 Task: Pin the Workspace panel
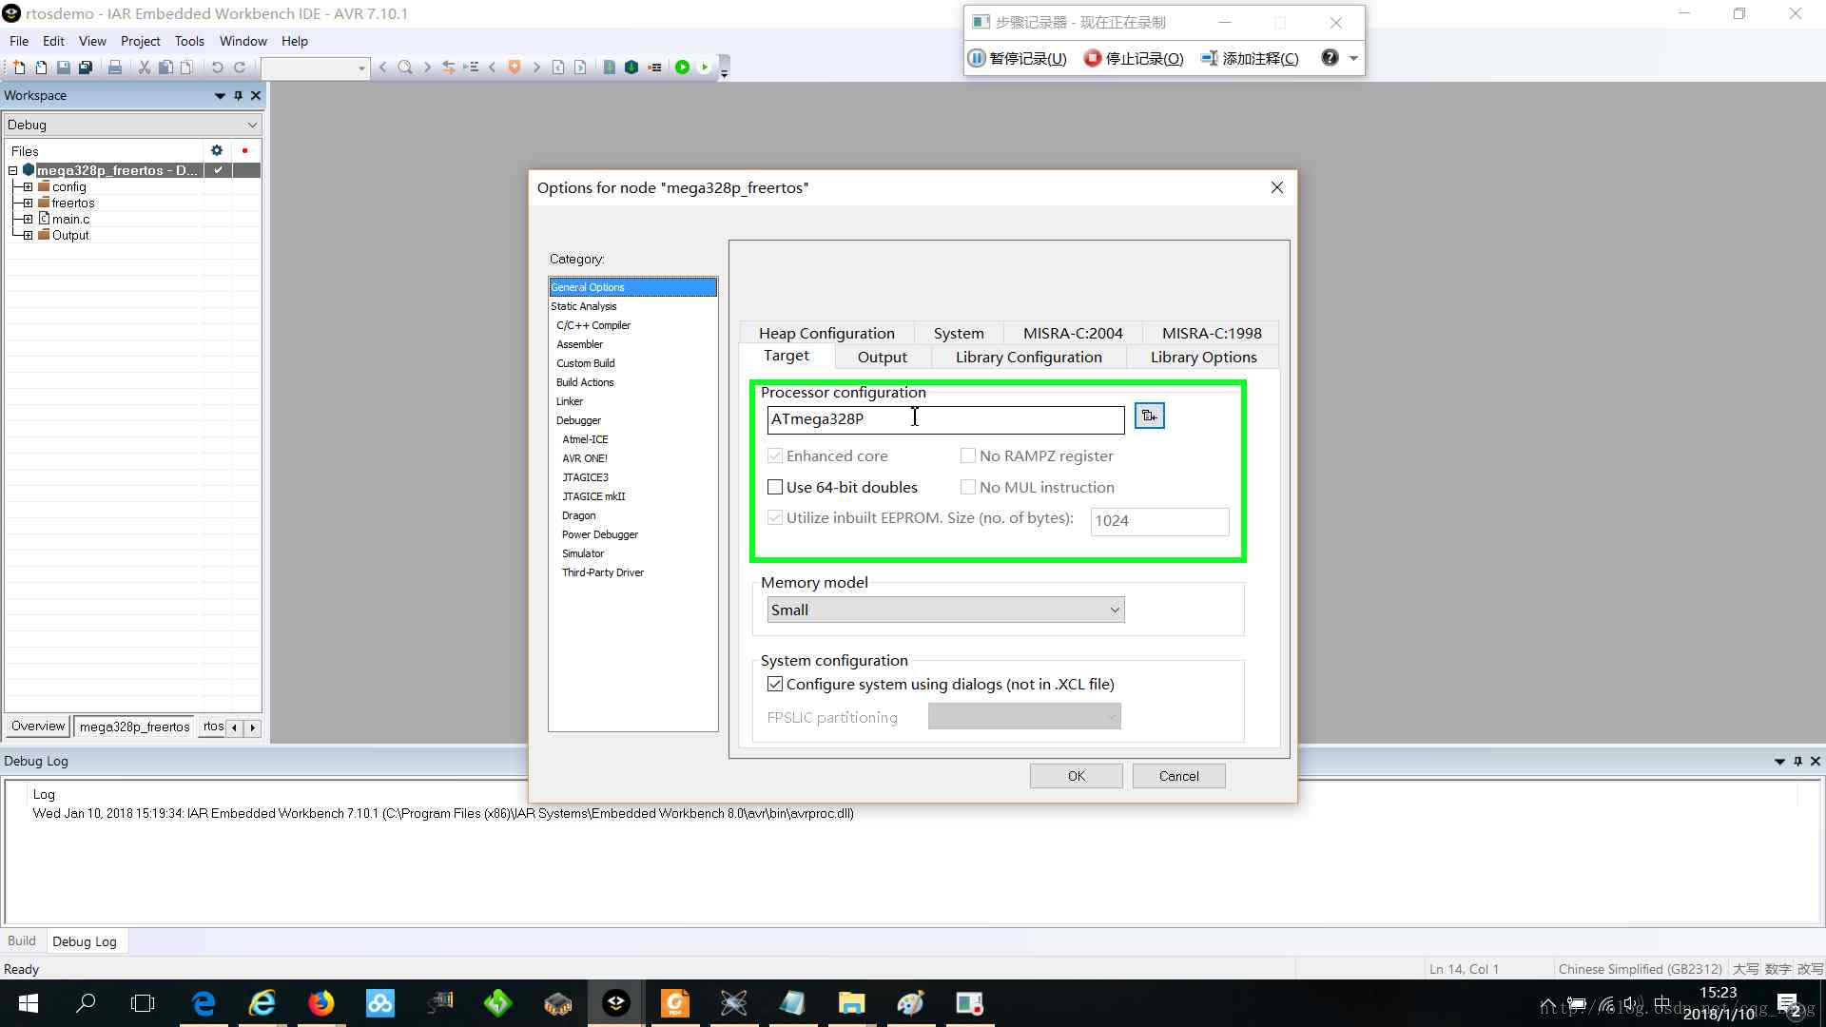[239, 95]
